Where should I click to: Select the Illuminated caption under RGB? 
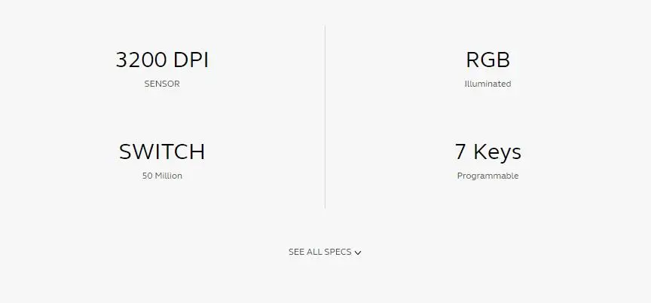(487, 84)
